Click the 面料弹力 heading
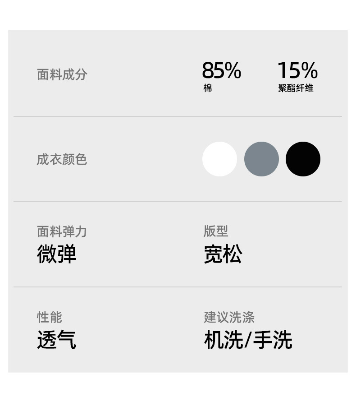Screen dimensions: 356x402 [x=62, y=232]
